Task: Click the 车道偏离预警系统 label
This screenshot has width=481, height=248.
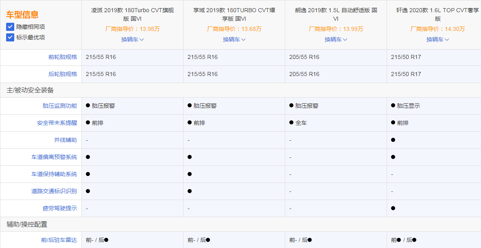Action: click(x=54, y=157)
